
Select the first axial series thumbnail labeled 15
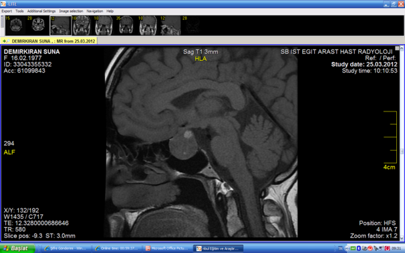tap(15, 25)
